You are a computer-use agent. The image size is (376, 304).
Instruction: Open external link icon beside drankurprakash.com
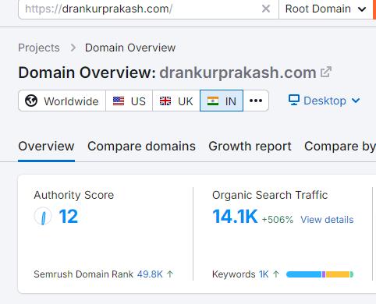tap(325, 72)
